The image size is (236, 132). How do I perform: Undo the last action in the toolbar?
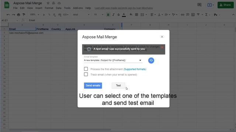coord(8,15)
